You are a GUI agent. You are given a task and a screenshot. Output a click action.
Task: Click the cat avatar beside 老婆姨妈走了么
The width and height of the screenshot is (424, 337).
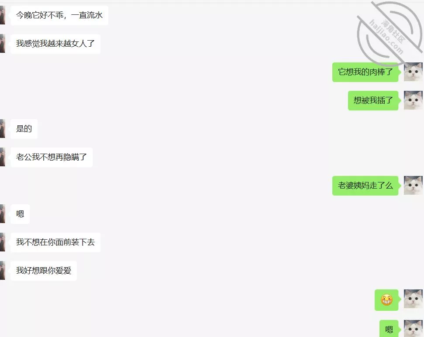pos(413,186)
